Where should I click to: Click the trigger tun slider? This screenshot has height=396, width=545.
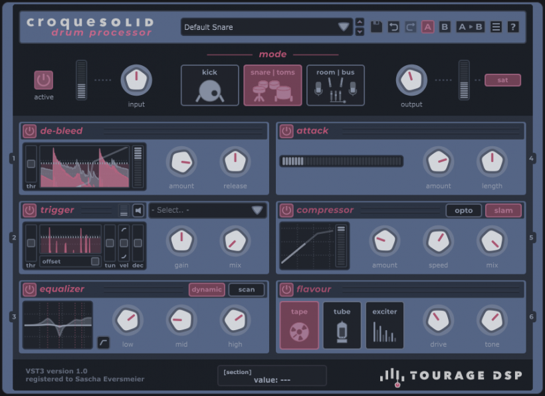(x=110, y=243)
